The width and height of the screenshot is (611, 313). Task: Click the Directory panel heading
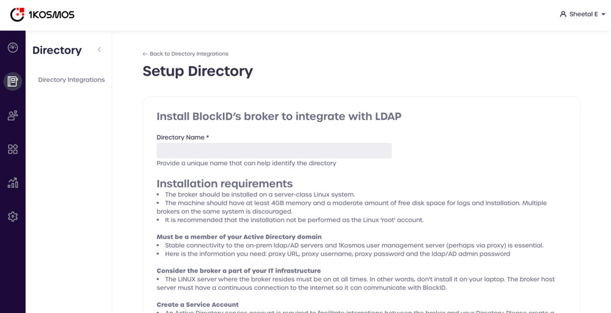(57, 51)
